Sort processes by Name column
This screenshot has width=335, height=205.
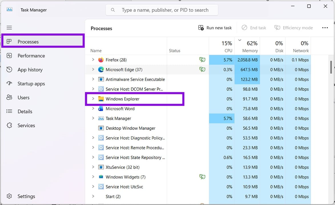pos(96,51)
